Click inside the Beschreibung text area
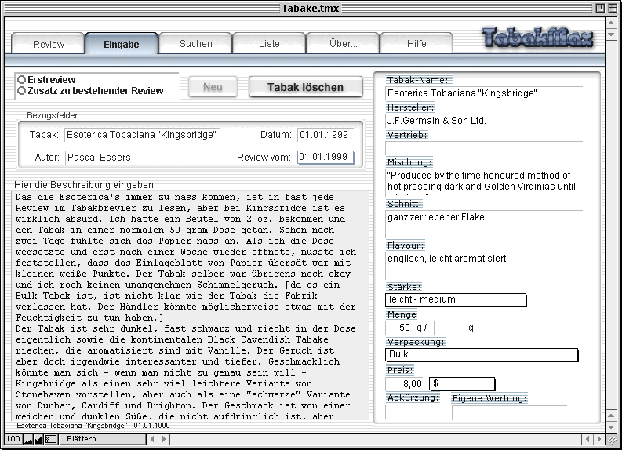 tap(191, 305)
